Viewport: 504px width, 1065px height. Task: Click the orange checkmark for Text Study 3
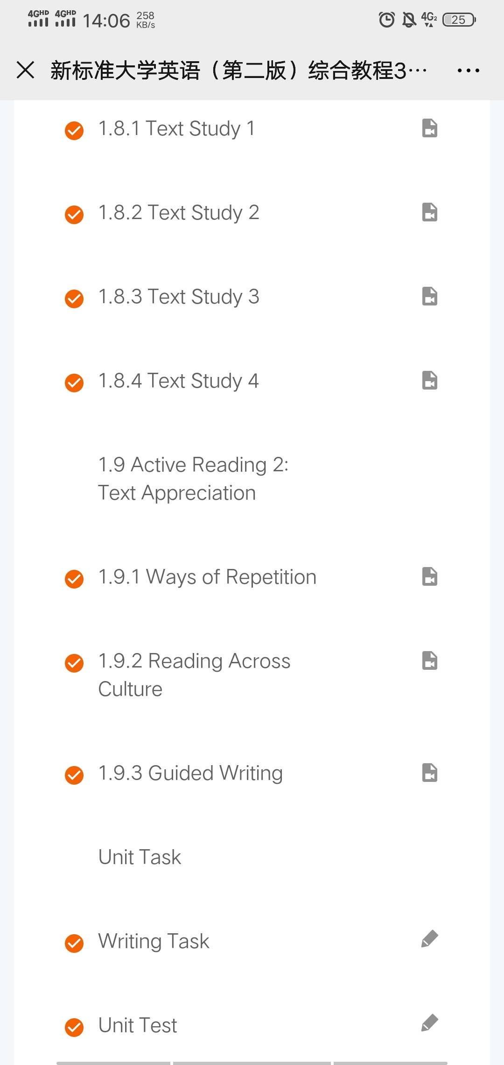(x=74, y=298)
